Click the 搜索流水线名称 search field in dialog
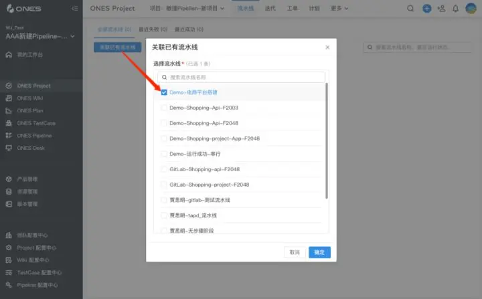Image resolution: width=482 pixels, height=299 pixels. point(241,77)
